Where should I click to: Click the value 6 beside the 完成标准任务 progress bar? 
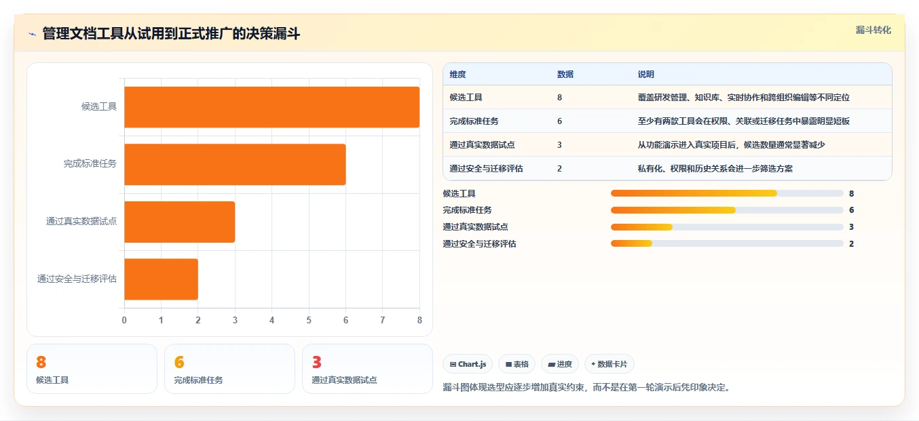pyautogui.click(x=851, y=210)
